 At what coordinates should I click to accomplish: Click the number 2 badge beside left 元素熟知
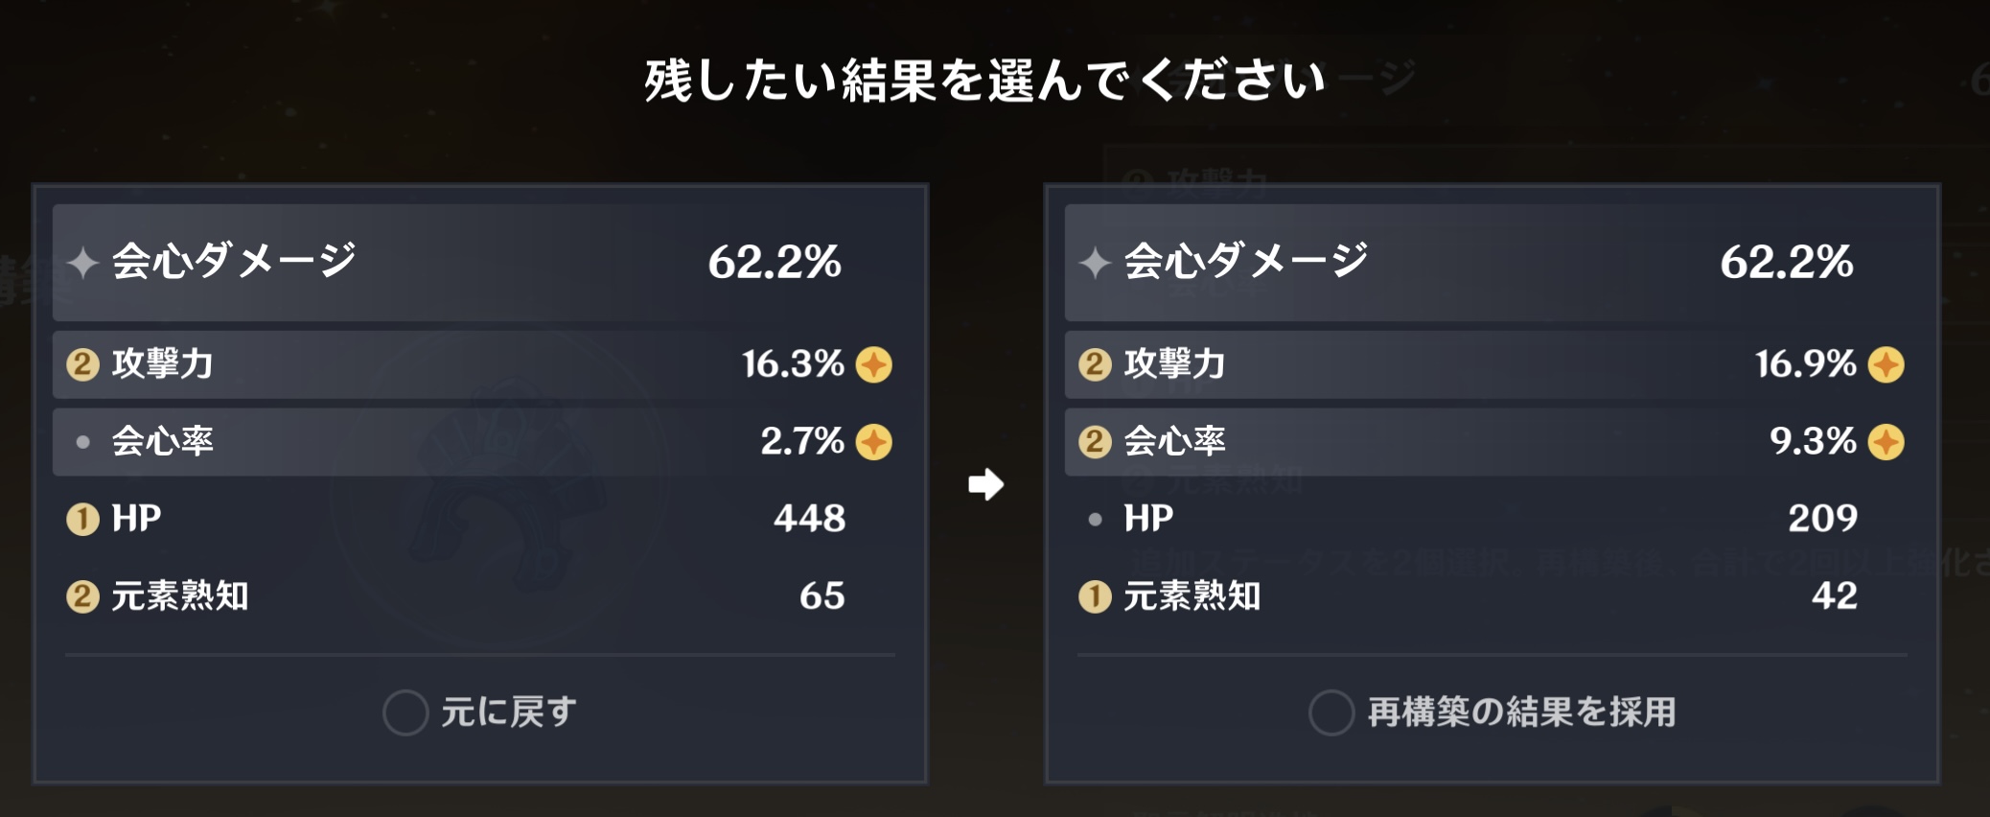point(82,596)
